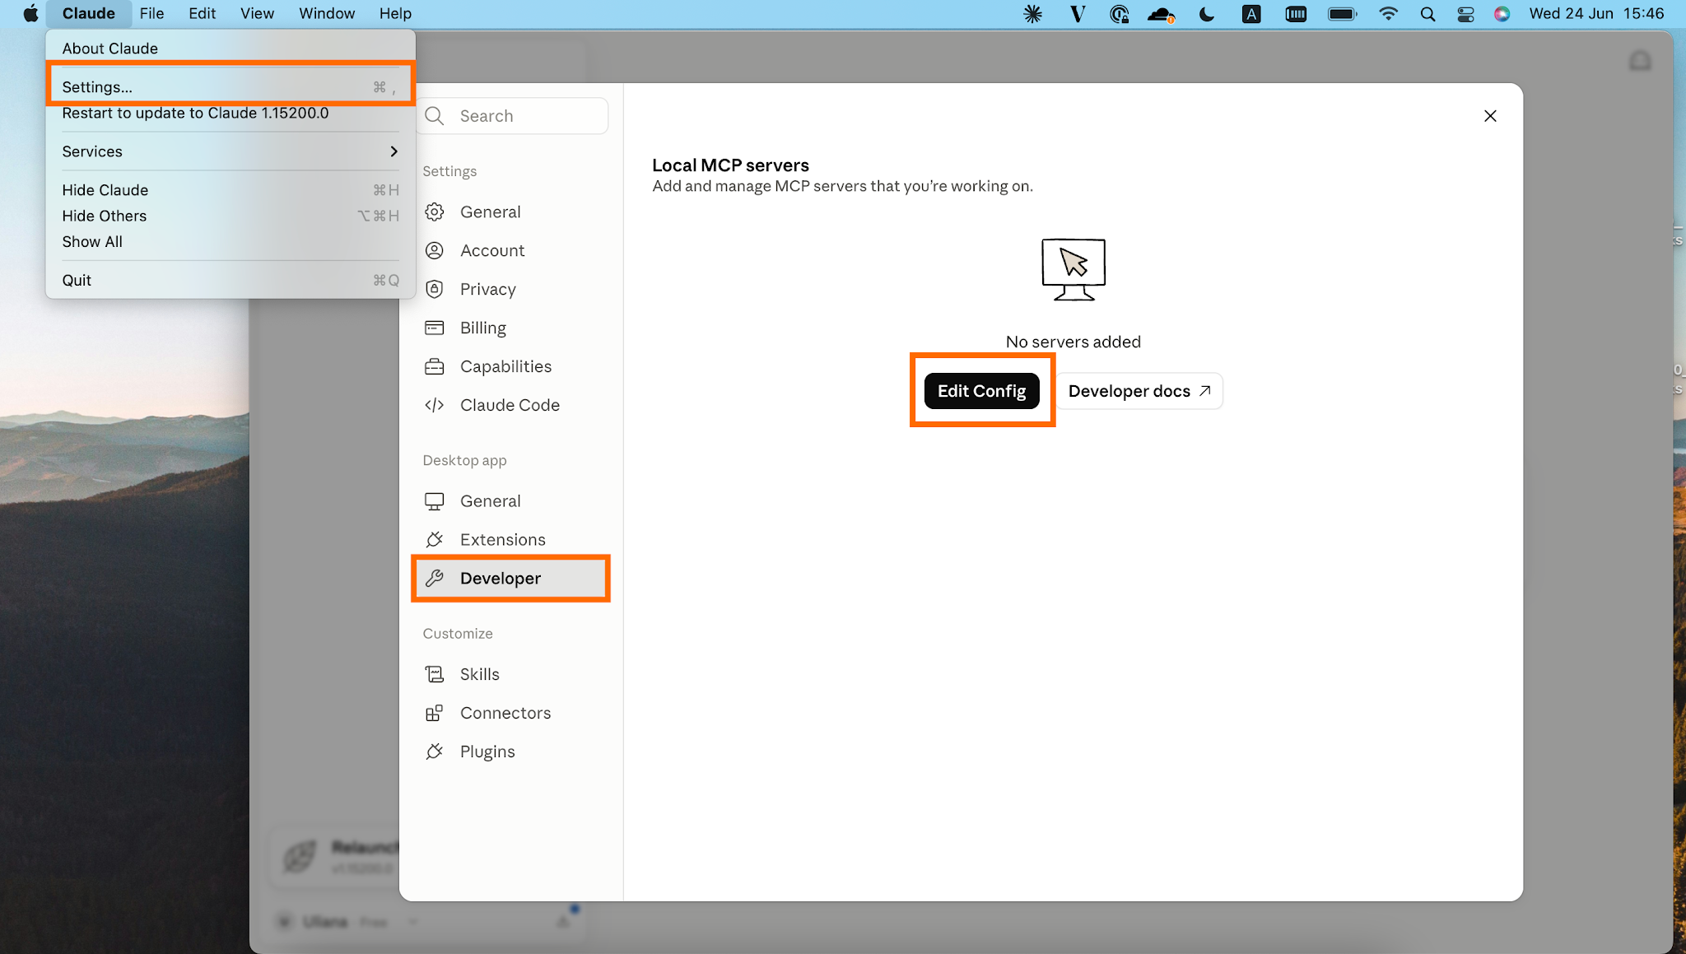Select Restart to update to Claude 1.15200.0
1686x954 pixels.
pyautogui.click(x=231, y=113)
